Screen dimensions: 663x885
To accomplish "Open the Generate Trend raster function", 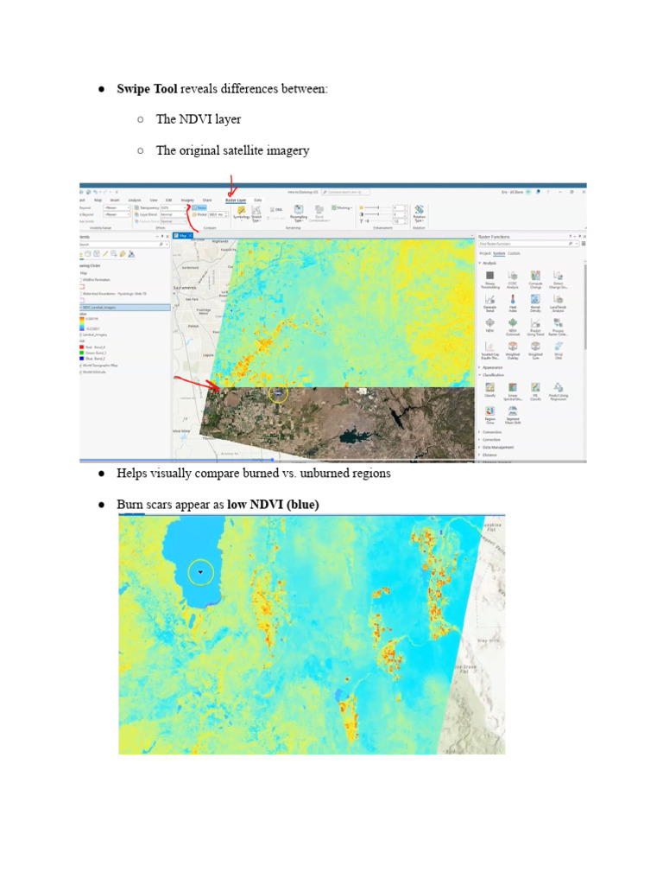I will (490, 303).
